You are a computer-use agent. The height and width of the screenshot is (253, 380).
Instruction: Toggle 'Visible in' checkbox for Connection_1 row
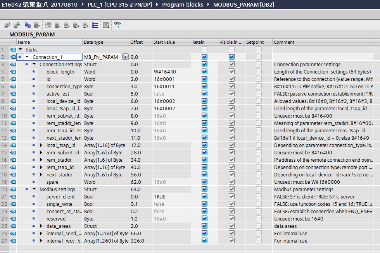click(x=231, y=57)
